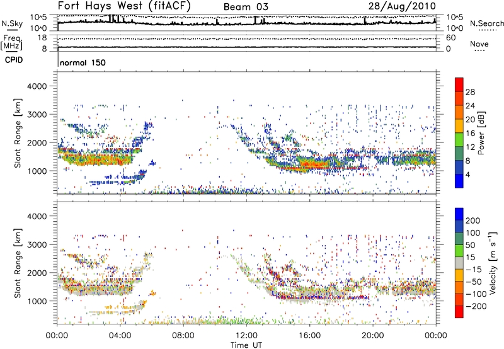Click the 'normal 150' CPID text
Screen dimensions: 504x349
pos(83,62)
